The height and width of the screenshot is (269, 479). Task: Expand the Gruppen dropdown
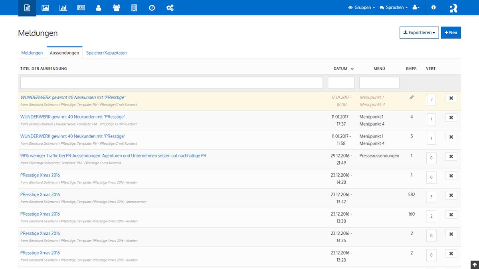click(362, 8)
